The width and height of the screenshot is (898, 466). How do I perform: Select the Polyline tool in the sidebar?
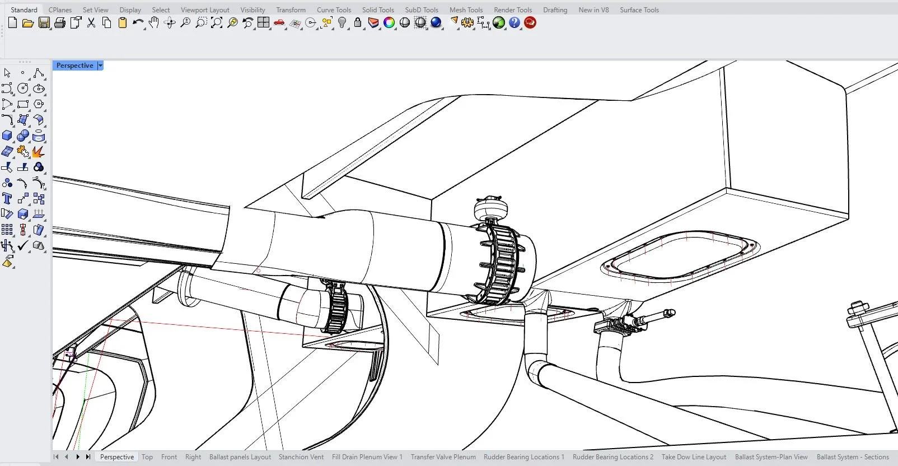click(39, 73)
